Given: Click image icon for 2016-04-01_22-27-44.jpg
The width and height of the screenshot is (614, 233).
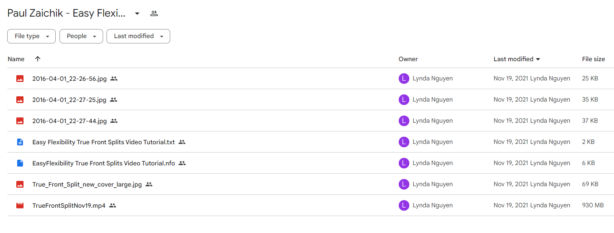Looking at the screenshot, I should pyautogui.click(x=20, y=121).
